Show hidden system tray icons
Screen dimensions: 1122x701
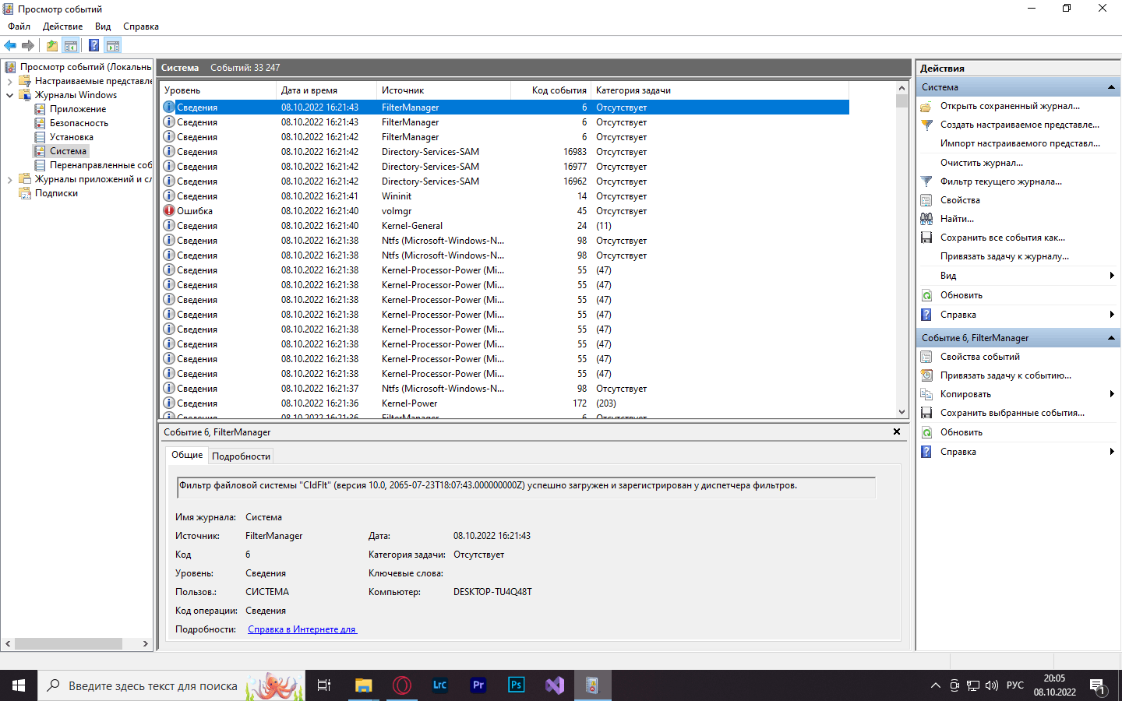tap(935, 685)
